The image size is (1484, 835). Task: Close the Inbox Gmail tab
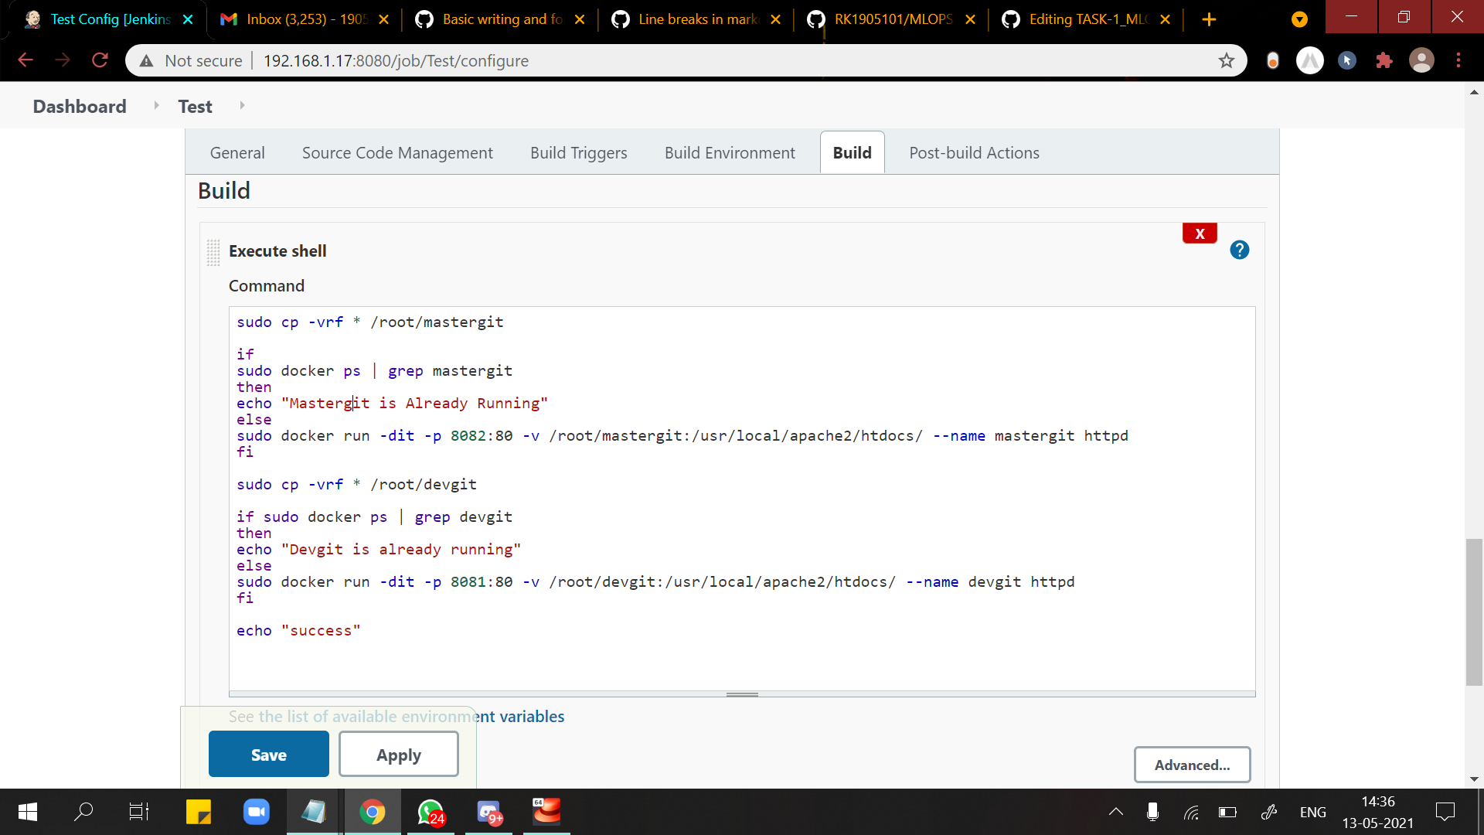click(x=383, y=19)
